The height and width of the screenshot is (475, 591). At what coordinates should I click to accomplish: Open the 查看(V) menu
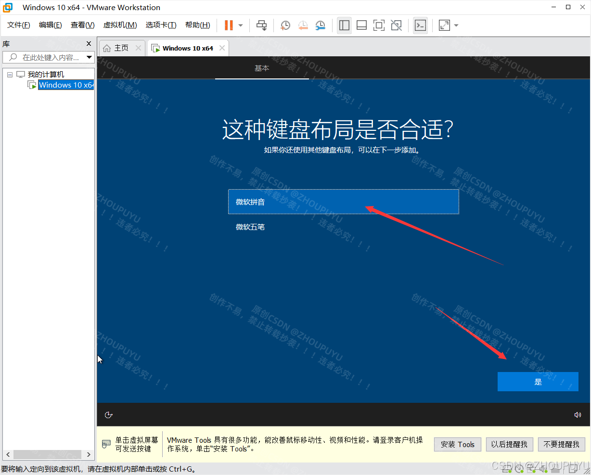point(82,25)
